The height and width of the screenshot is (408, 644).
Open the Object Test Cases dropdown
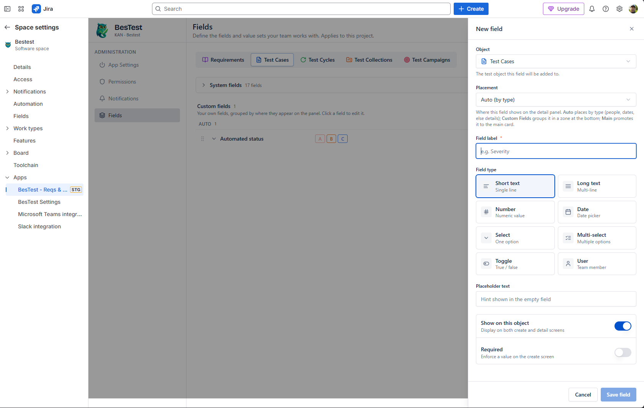(x=556, y=61)
